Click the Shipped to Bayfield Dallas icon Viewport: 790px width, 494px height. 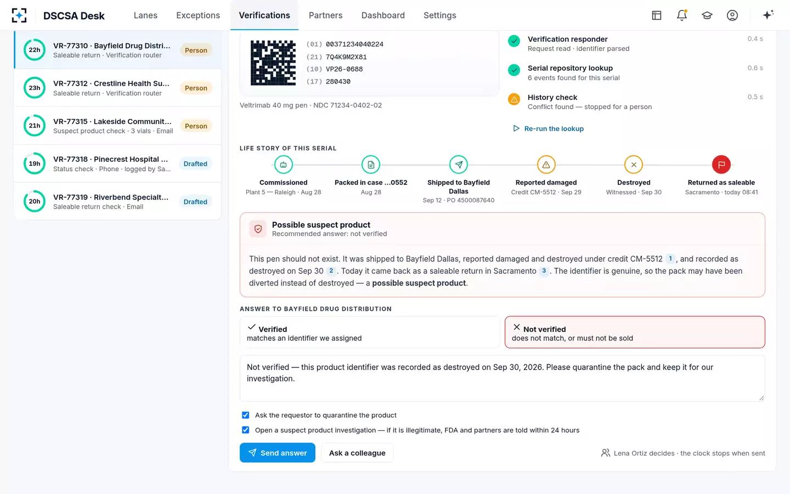pyautogui.click(x=459, y=165)
